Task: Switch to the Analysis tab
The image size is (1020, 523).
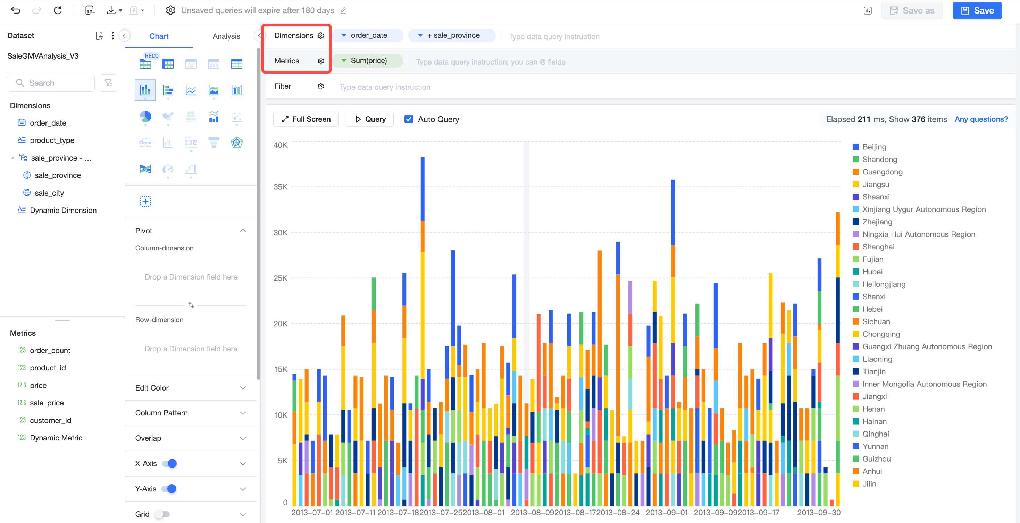Action: [226, 36]
